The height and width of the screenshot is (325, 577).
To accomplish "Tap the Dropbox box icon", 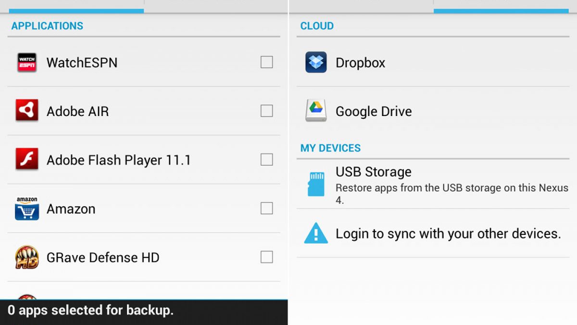I will (316, 63).
